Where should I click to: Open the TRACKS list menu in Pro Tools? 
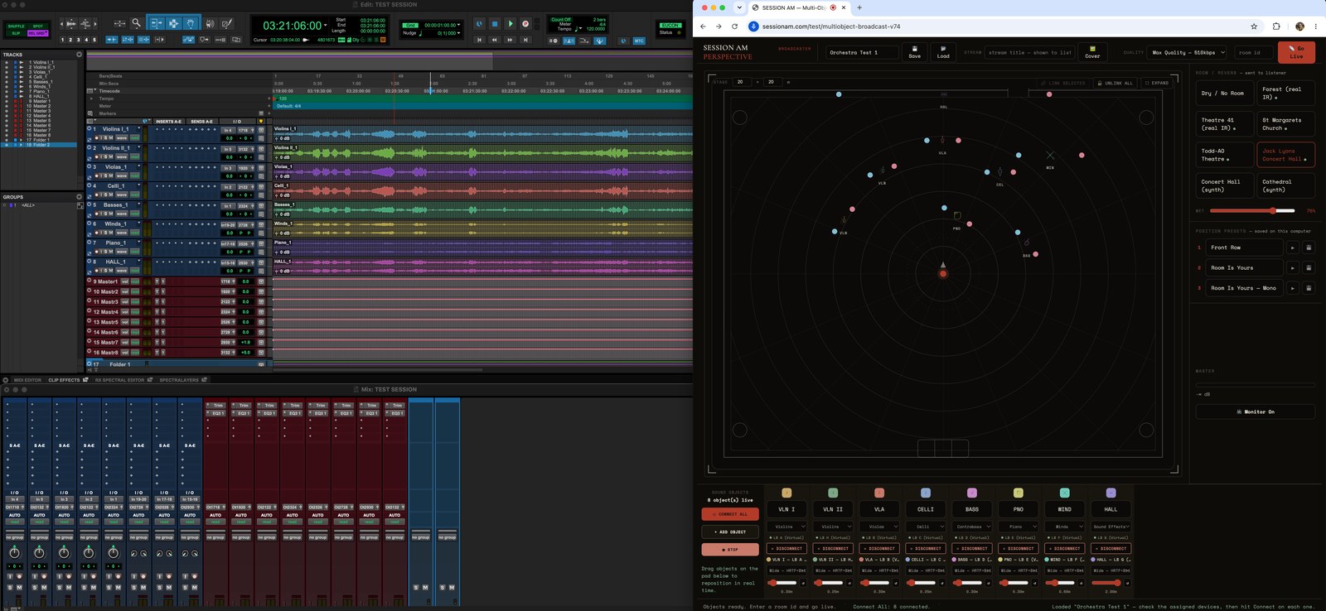pos(80,55)
